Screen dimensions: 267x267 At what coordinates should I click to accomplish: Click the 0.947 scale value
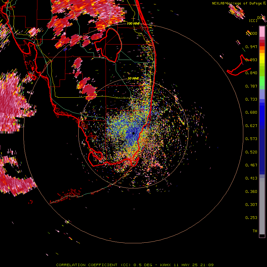(251, 47)
